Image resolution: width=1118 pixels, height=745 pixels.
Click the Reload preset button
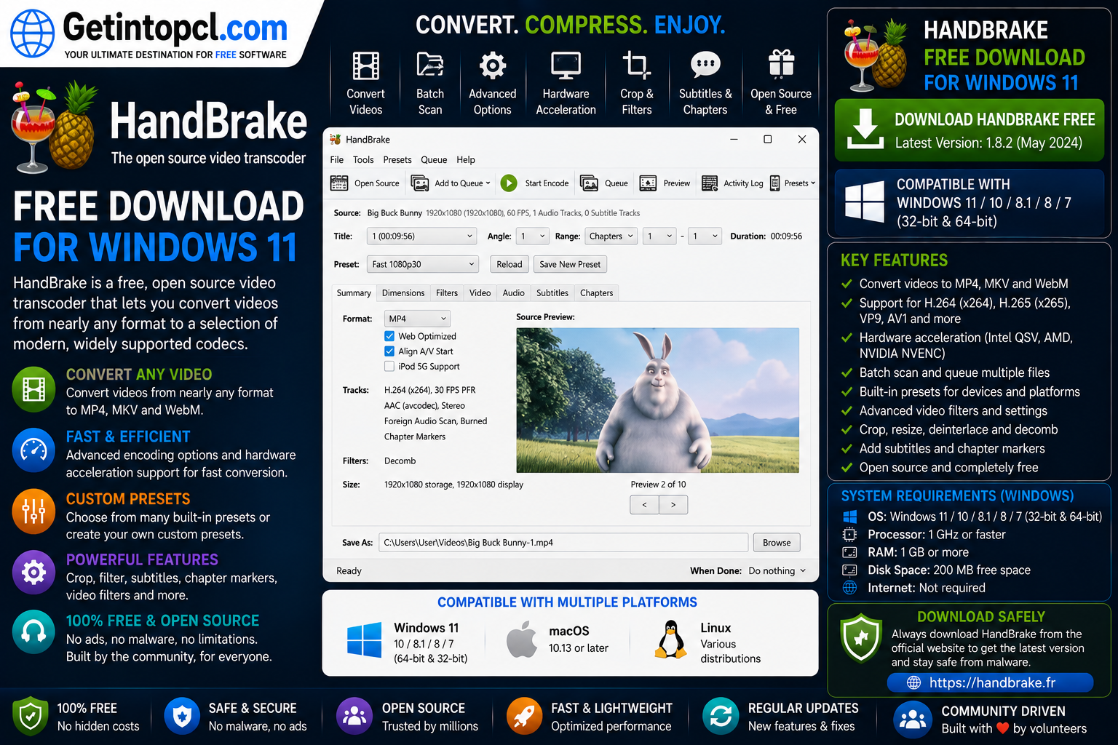[x=510, y=264]
